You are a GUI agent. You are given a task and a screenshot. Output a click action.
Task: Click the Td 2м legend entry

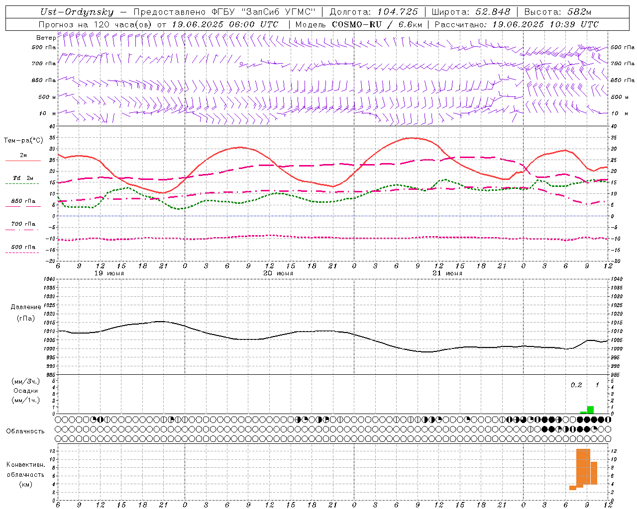(23, 178)
